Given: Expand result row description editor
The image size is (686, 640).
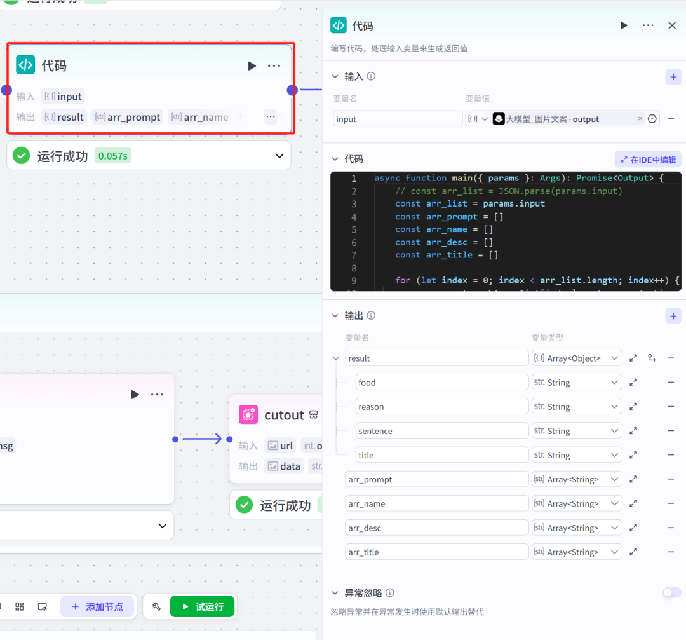Looking at the screenshot, I should [633, 358].
